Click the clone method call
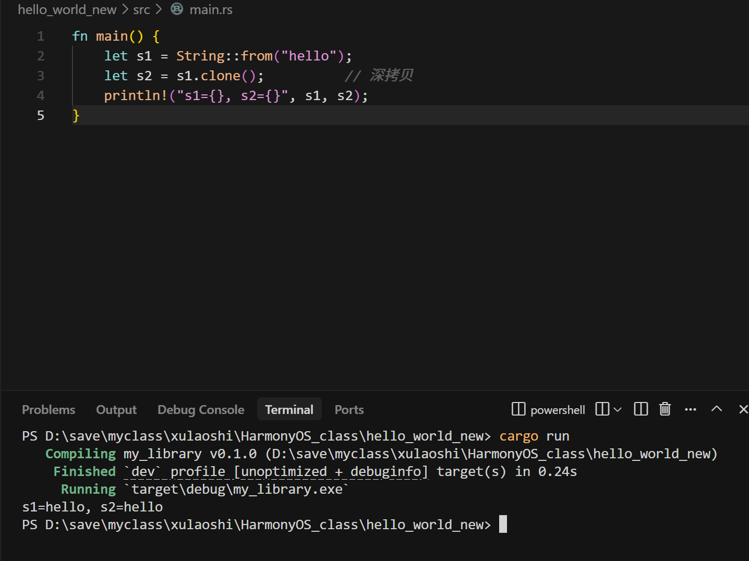The image size is (749, 561). click(x=221, y=76)
